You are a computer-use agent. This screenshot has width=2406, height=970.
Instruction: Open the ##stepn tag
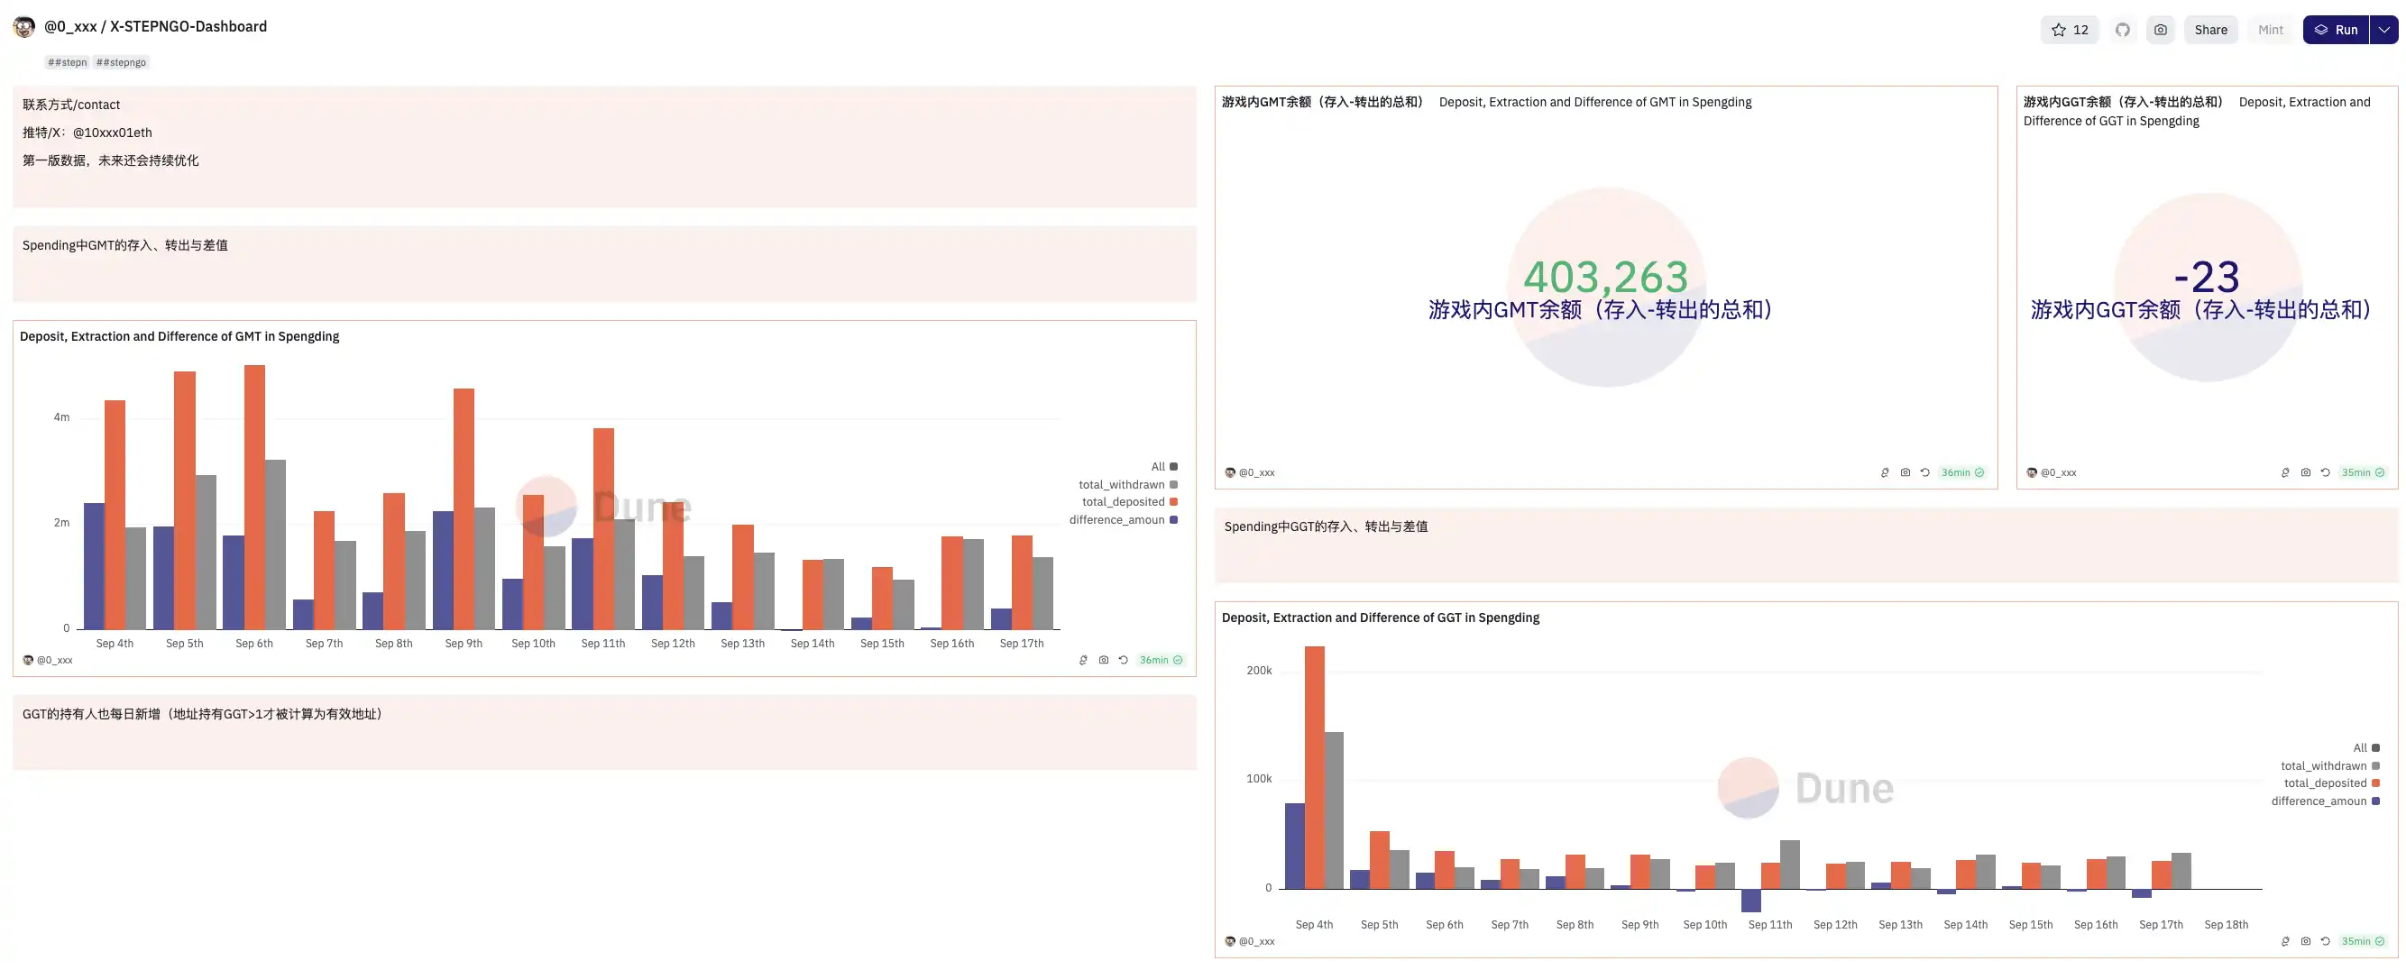(68, 62)
